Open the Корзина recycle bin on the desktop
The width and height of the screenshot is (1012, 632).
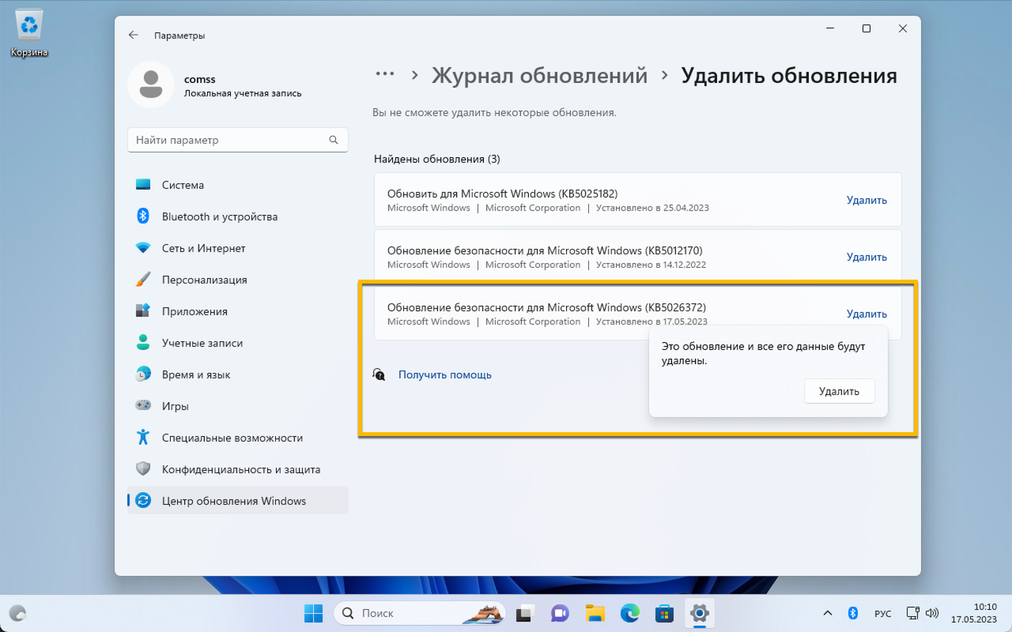pyautogui.click(x=29, y=33)
